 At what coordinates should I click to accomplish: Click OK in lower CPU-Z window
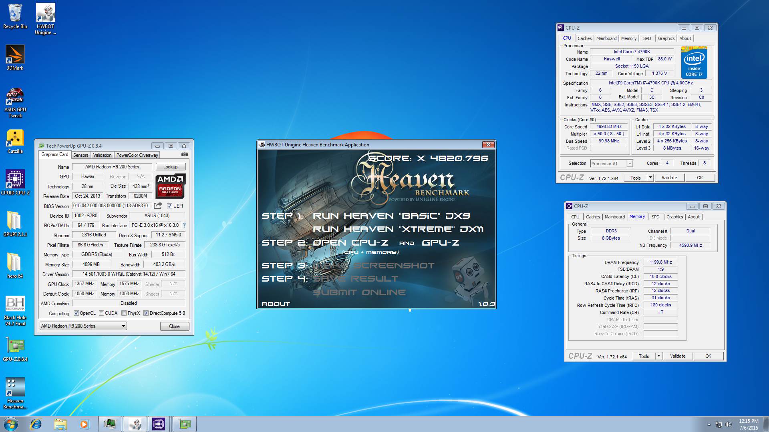(x=708, y=356)
